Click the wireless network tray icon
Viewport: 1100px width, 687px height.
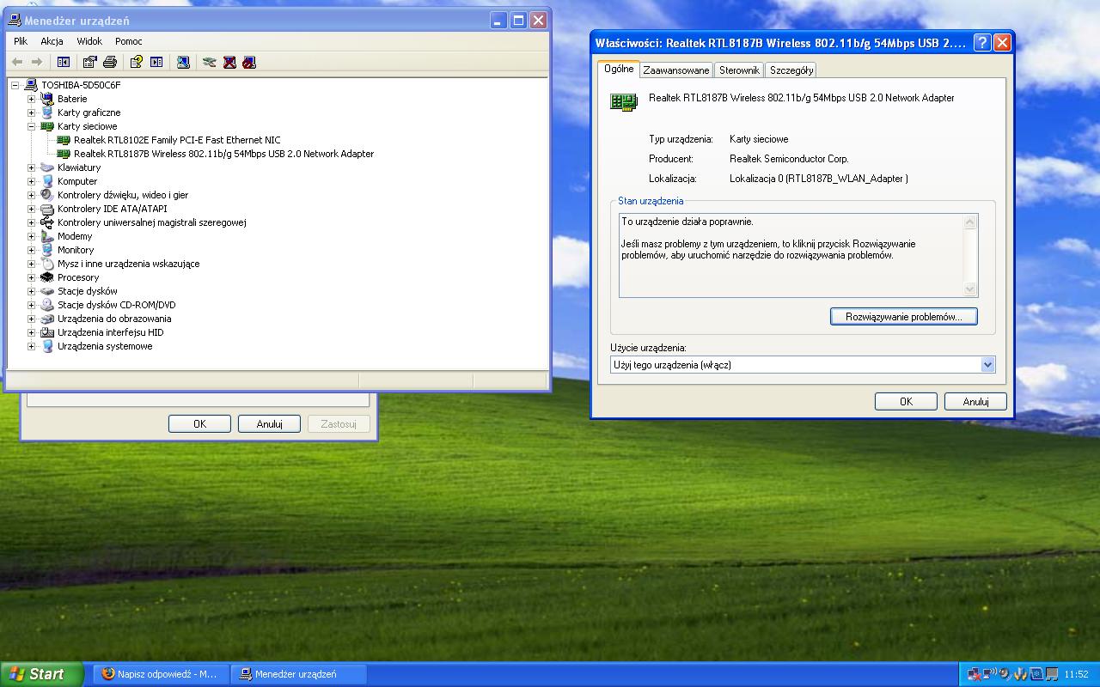pos(989,674)
